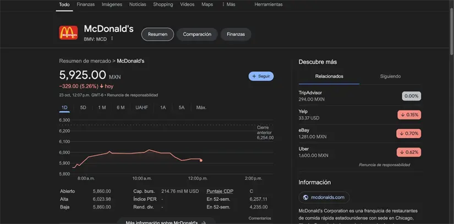The width and height of the screenshot is (454, 224).
Task: Click the globe icon next to mcdonalds.com
Action: pyautogui.click(x=305, y=197)
